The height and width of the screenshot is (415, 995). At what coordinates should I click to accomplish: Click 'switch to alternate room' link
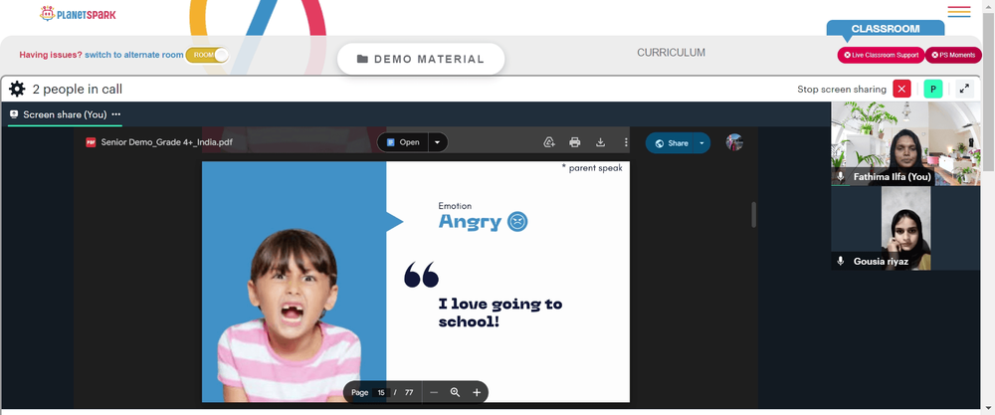134,55
